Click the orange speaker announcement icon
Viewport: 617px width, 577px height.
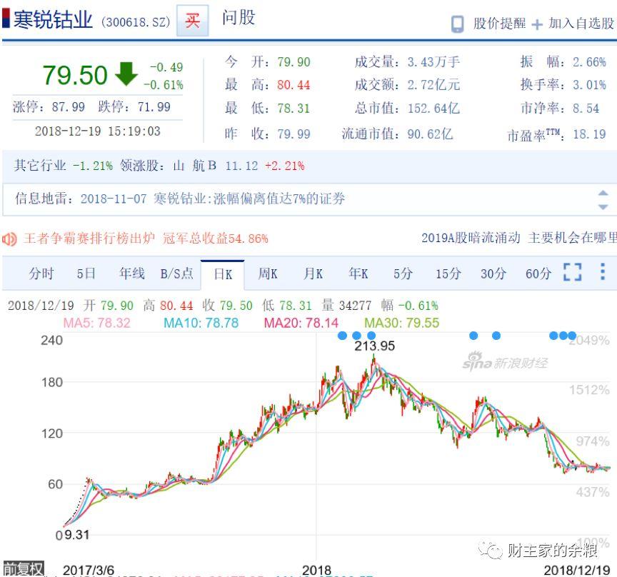point(9,239)
